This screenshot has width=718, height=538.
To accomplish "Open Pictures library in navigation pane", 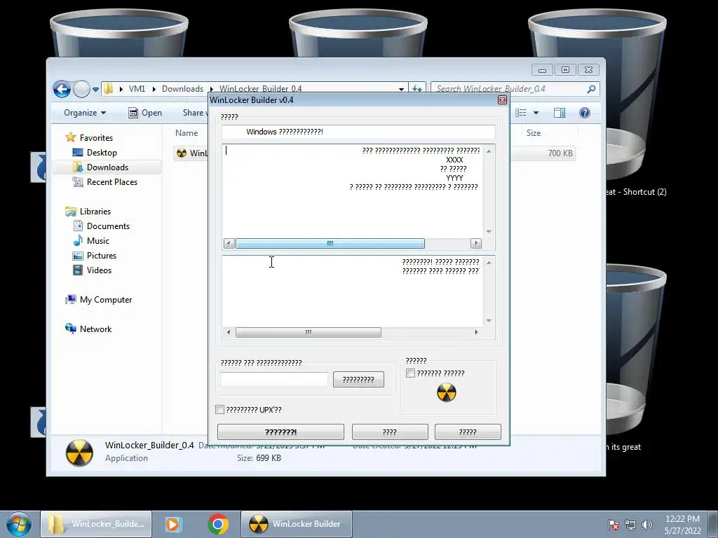I will (x=101, y=255).
